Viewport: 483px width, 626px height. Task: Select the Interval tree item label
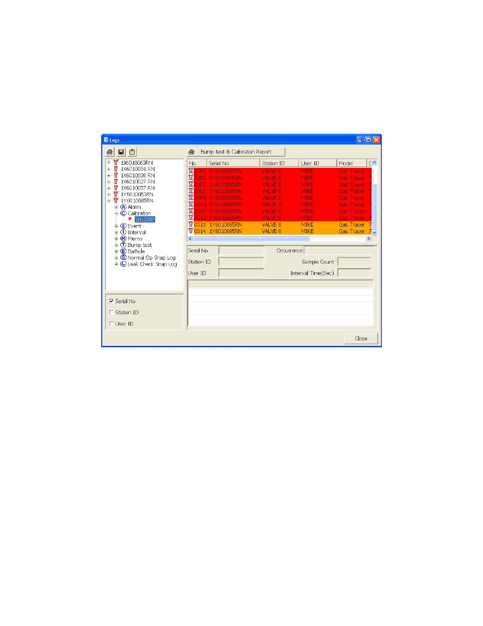point(137,232)
